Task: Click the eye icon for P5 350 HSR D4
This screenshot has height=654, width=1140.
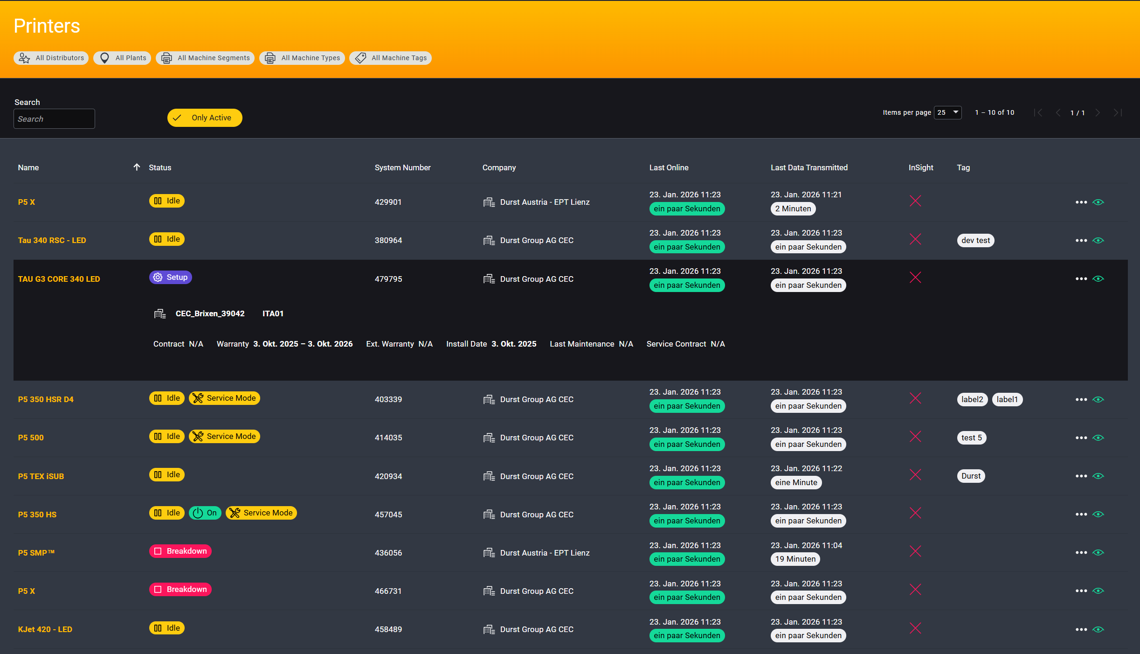Action: click(1098, 400)
